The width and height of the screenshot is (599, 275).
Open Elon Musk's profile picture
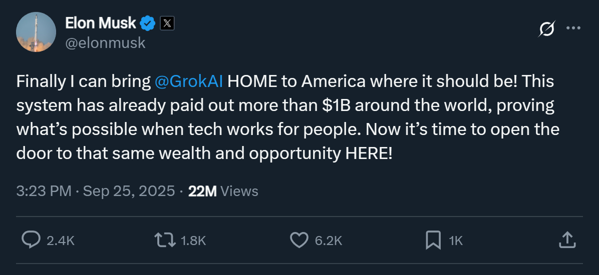point(36,32)
